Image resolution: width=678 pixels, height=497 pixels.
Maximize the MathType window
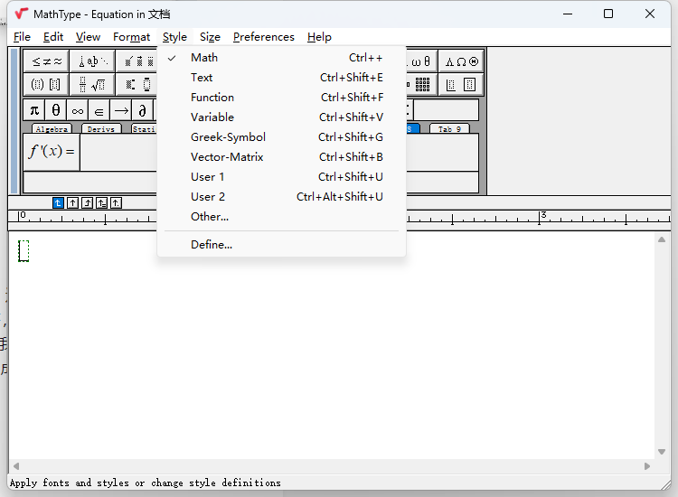pos(608,14)
